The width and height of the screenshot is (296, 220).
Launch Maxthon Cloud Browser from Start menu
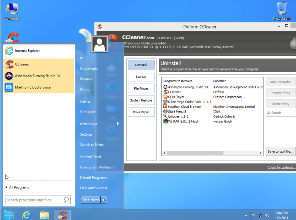39,87
